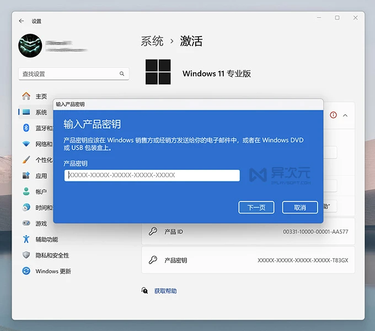The height and width of the screenshot is (331, 375).
Task: Click the back arrow in Settings
Action: [22, 21]
